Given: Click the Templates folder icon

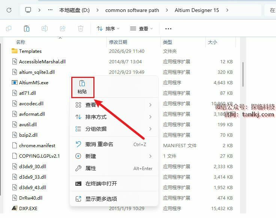Looking at the screenshot, I should tap(14, 51).
